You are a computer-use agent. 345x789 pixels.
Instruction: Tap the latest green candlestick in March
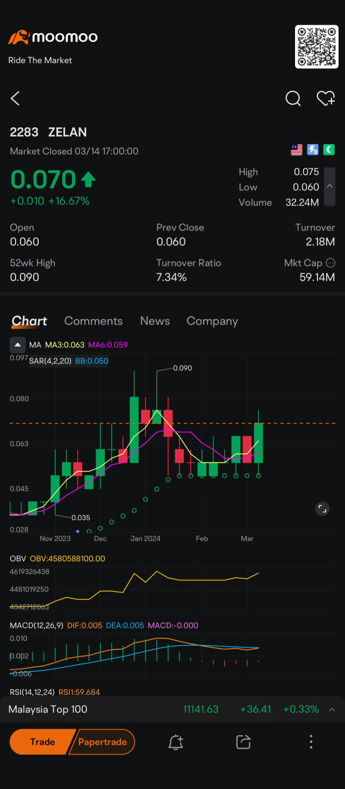[258, 443]
